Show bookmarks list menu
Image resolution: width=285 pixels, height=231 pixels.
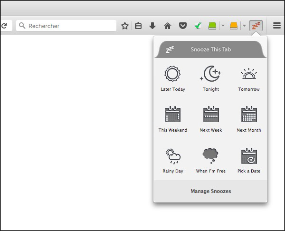tap(138, 26)
